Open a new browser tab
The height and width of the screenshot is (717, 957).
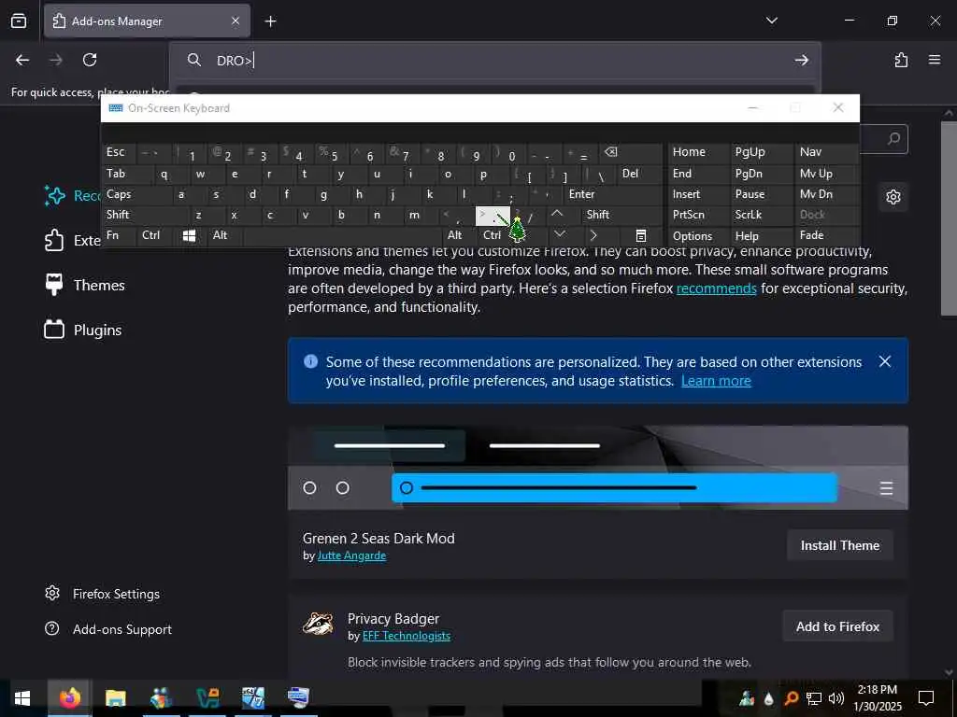(270, 21)
